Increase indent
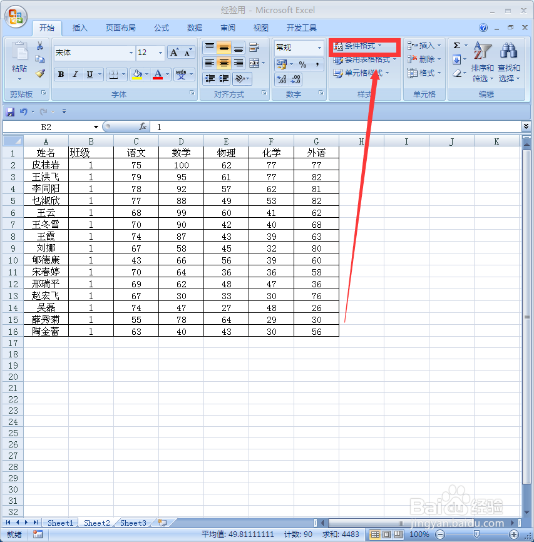The image size is (534, 542). [x=223, y=79]
